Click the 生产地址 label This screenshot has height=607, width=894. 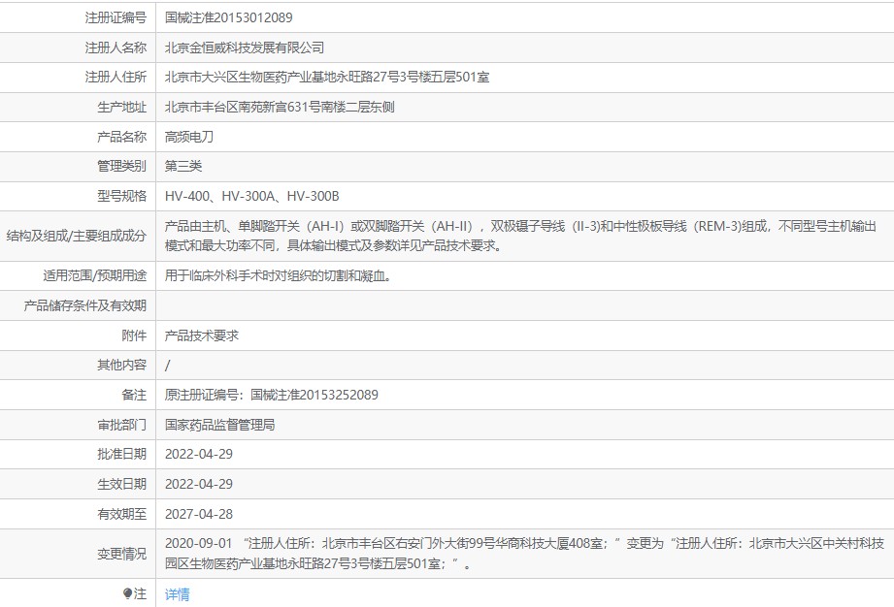pos(122,107)
